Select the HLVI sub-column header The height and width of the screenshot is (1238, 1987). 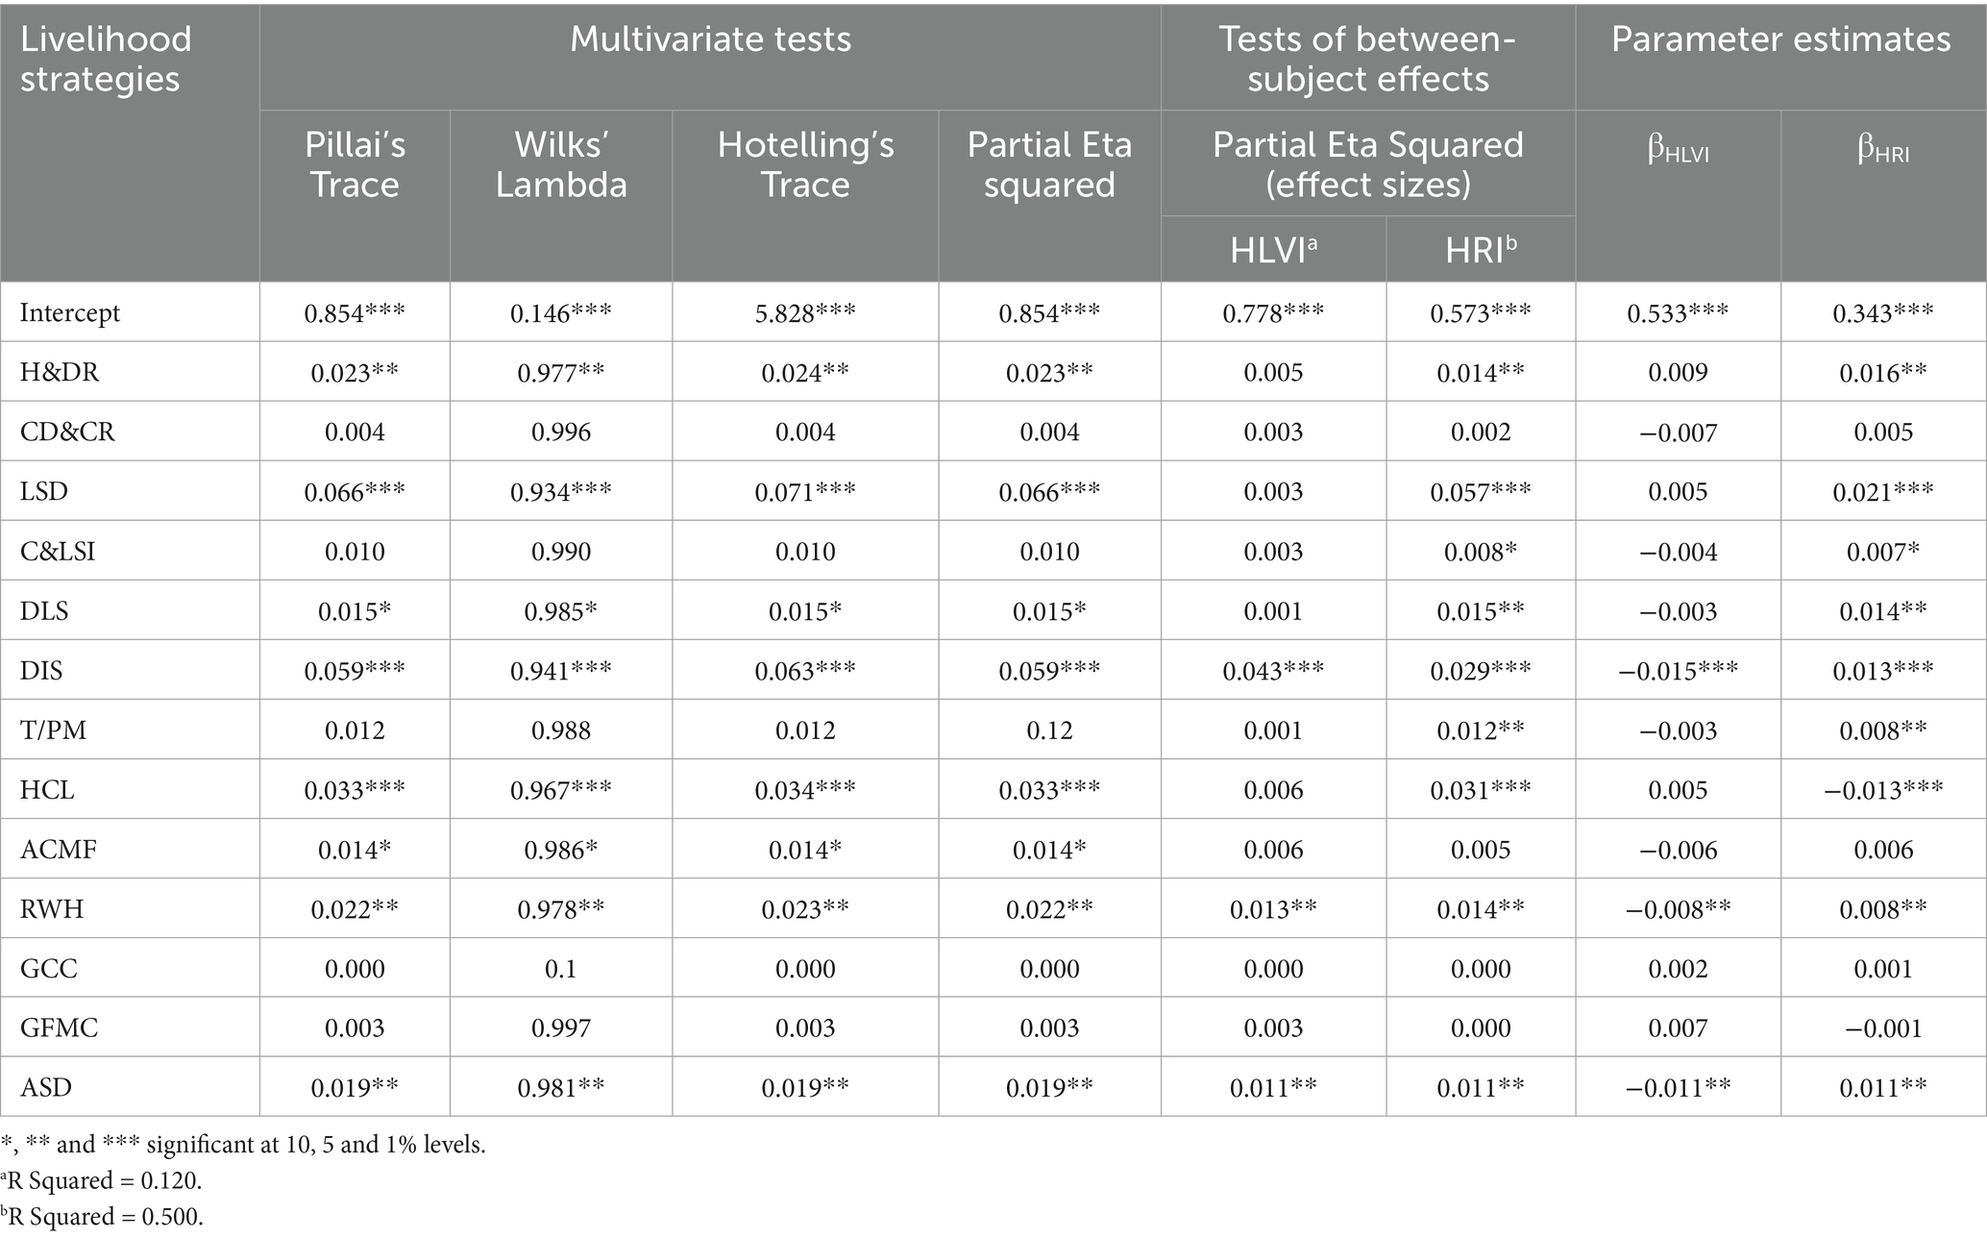[x=1273, y=251]
